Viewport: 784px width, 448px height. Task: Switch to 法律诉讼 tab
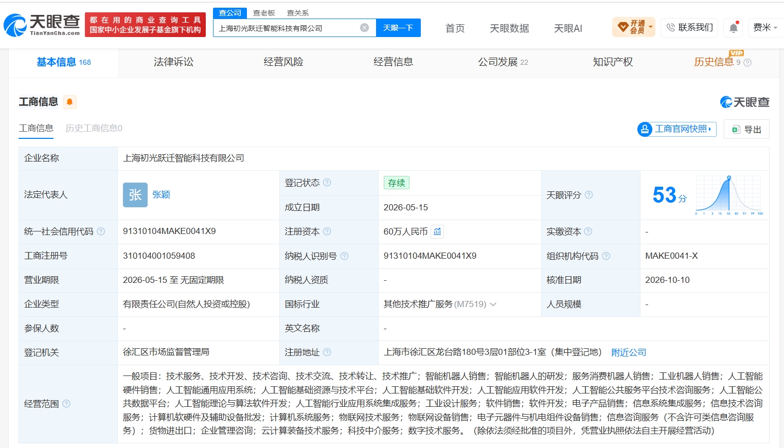click(x=173, y=62)
